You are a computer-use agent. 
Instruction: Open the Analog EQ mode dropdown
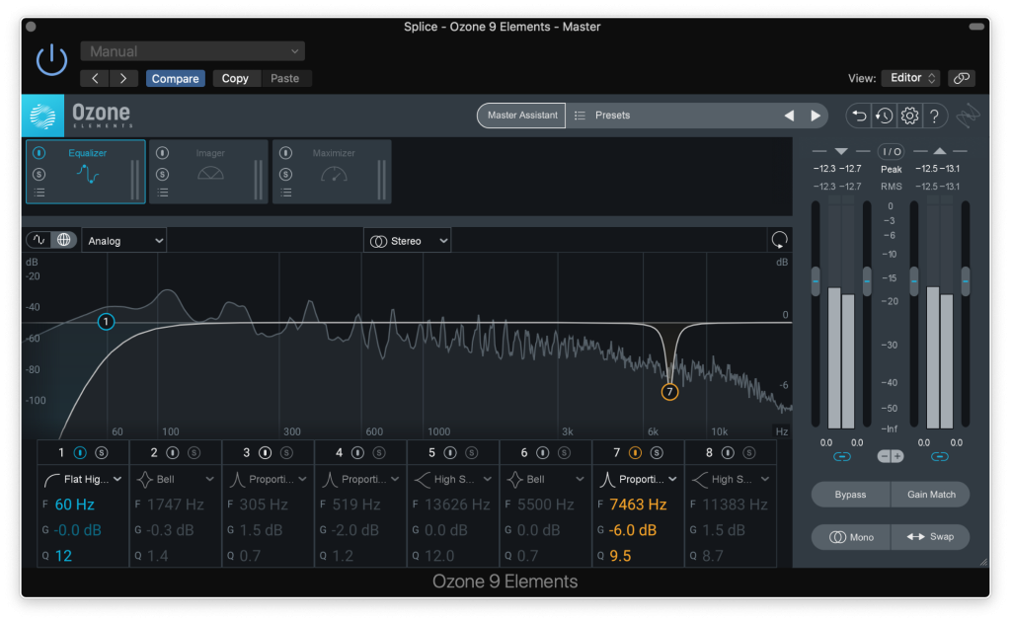click(x=123, y=241)
